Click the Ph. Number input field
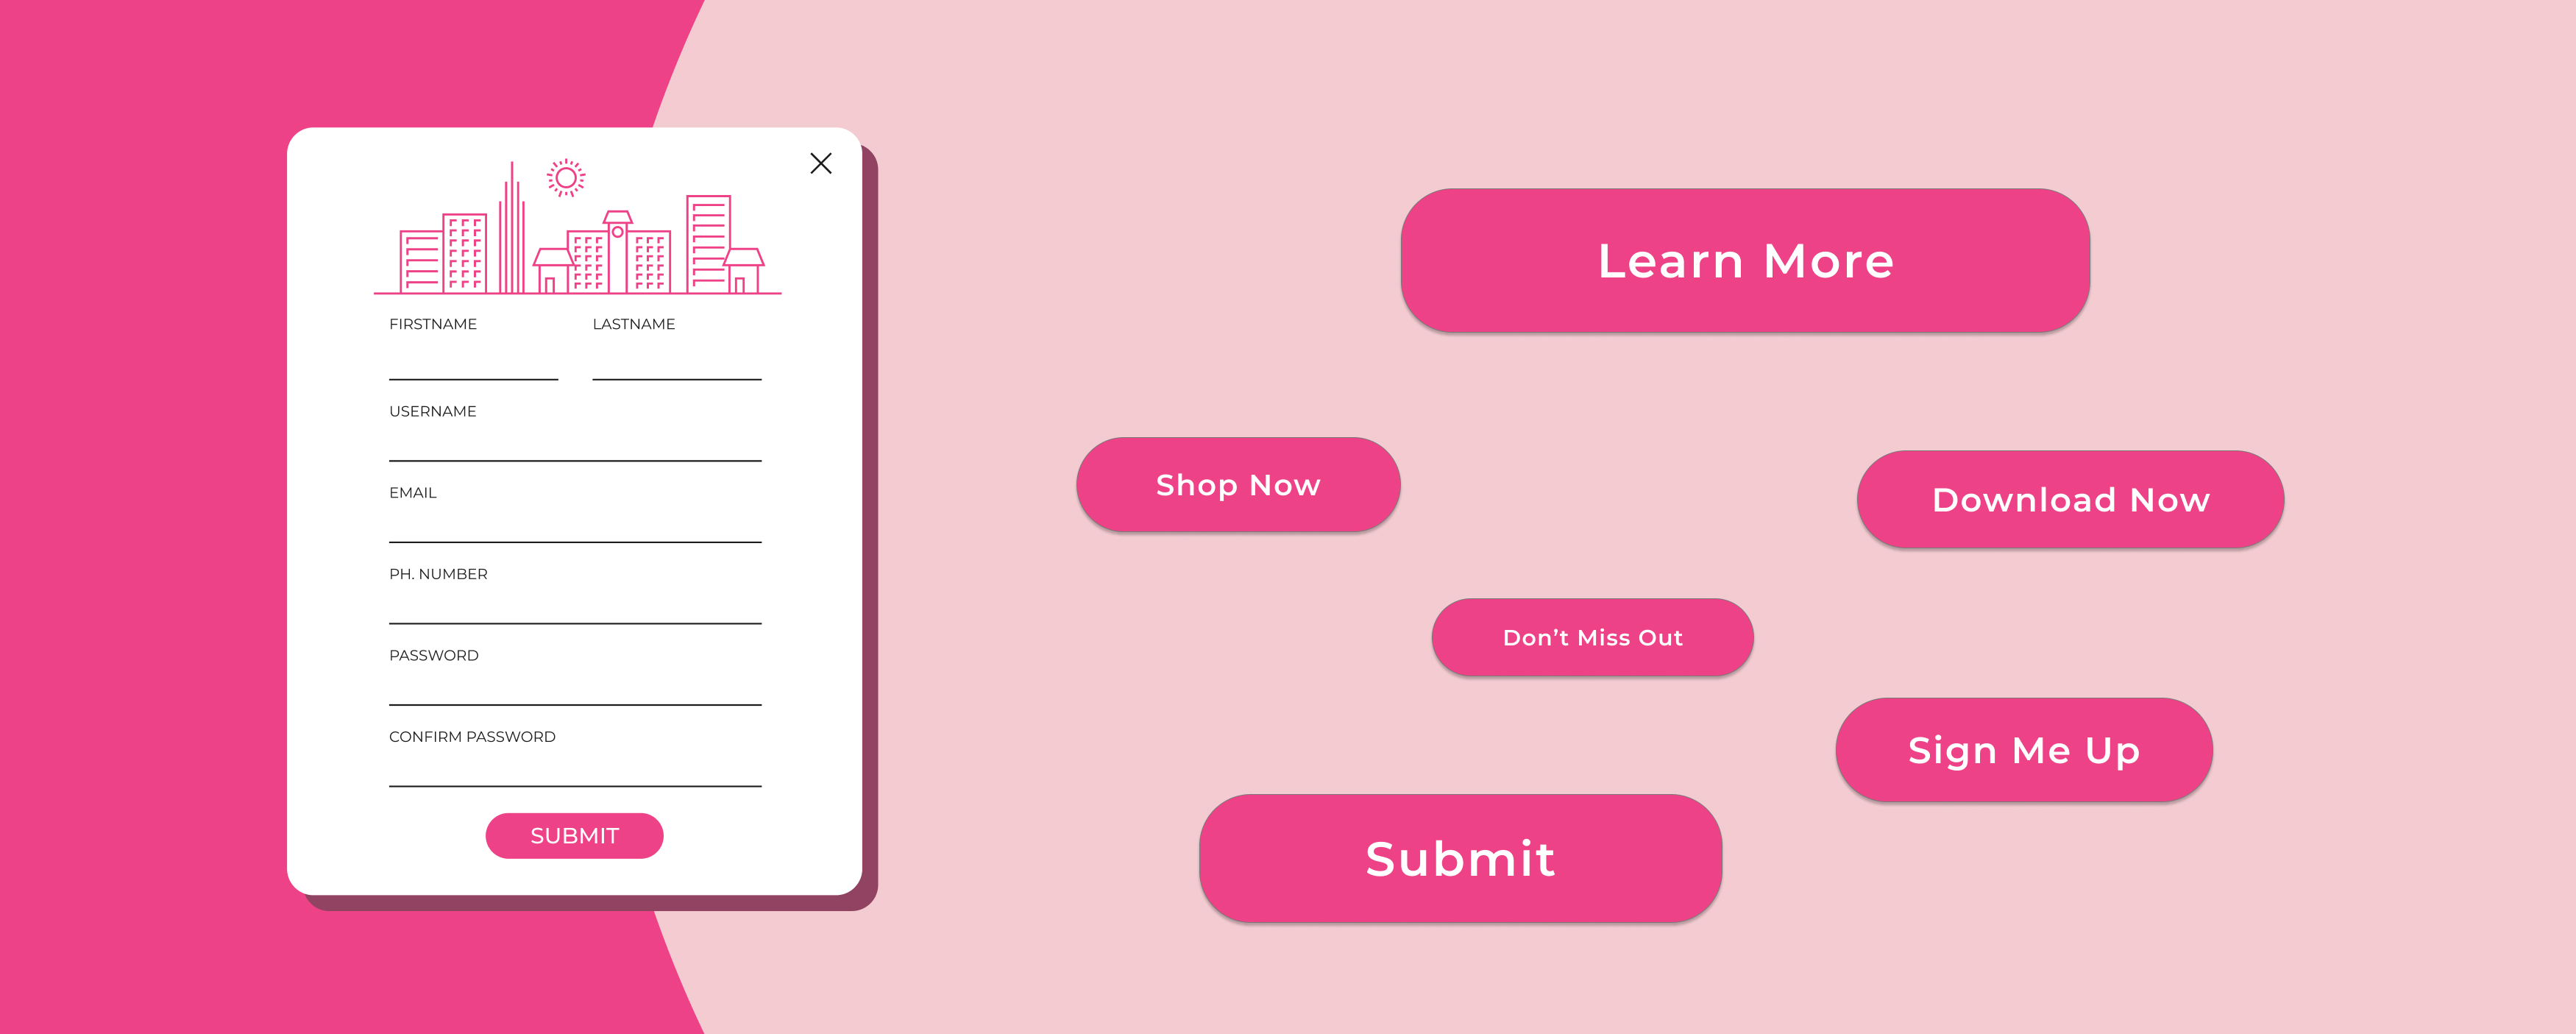The height and width of the screenshot is (1034, 2576). point(572,620)
